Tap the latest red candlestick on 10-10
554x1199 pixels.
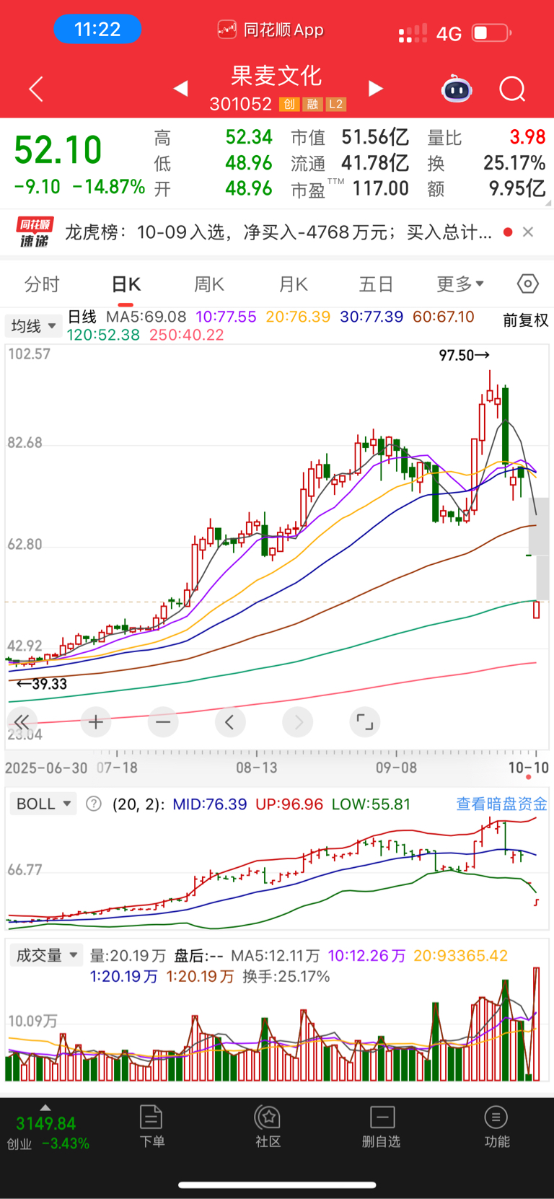coord(537,610)
